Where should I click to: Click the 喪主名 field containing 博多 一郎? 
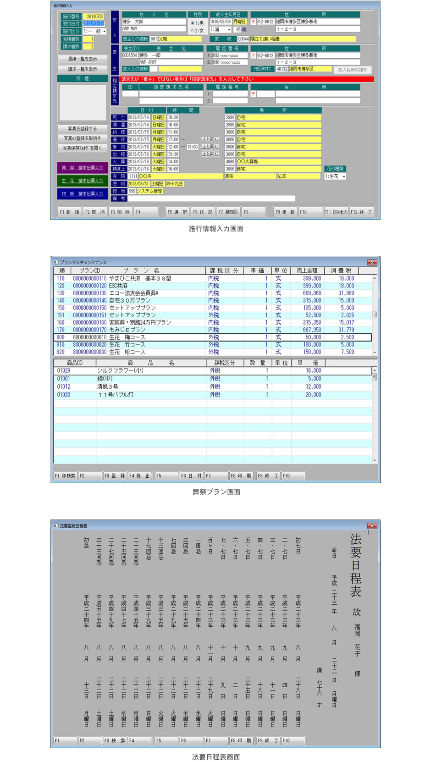[171, 55]
